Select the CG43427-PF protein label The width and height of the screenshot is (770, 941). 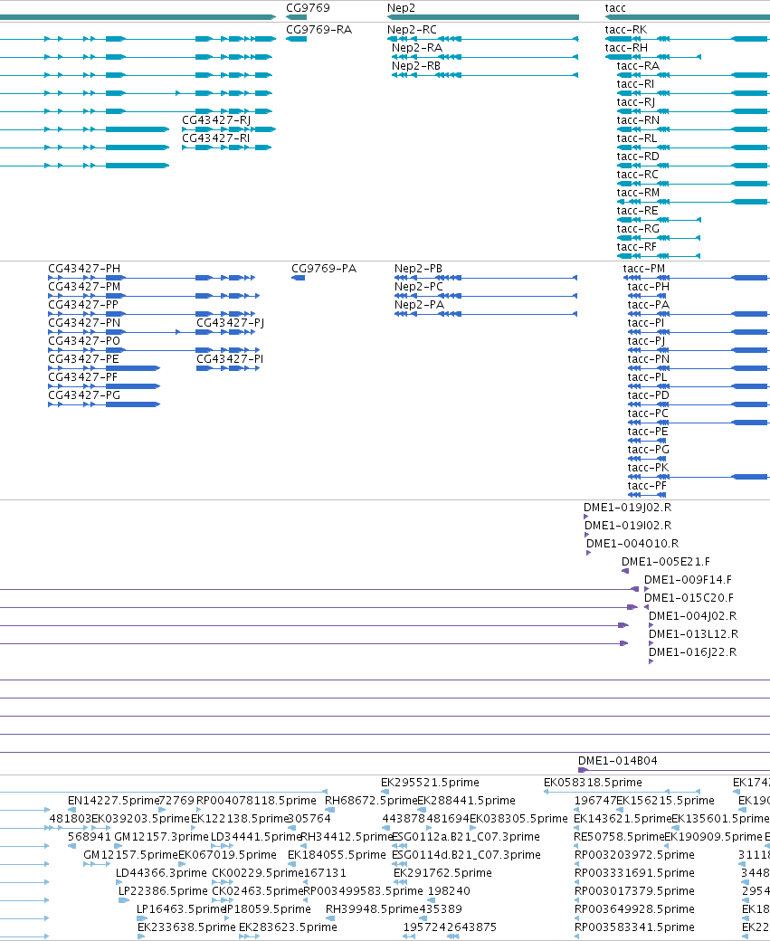click(x=83, y=377)
